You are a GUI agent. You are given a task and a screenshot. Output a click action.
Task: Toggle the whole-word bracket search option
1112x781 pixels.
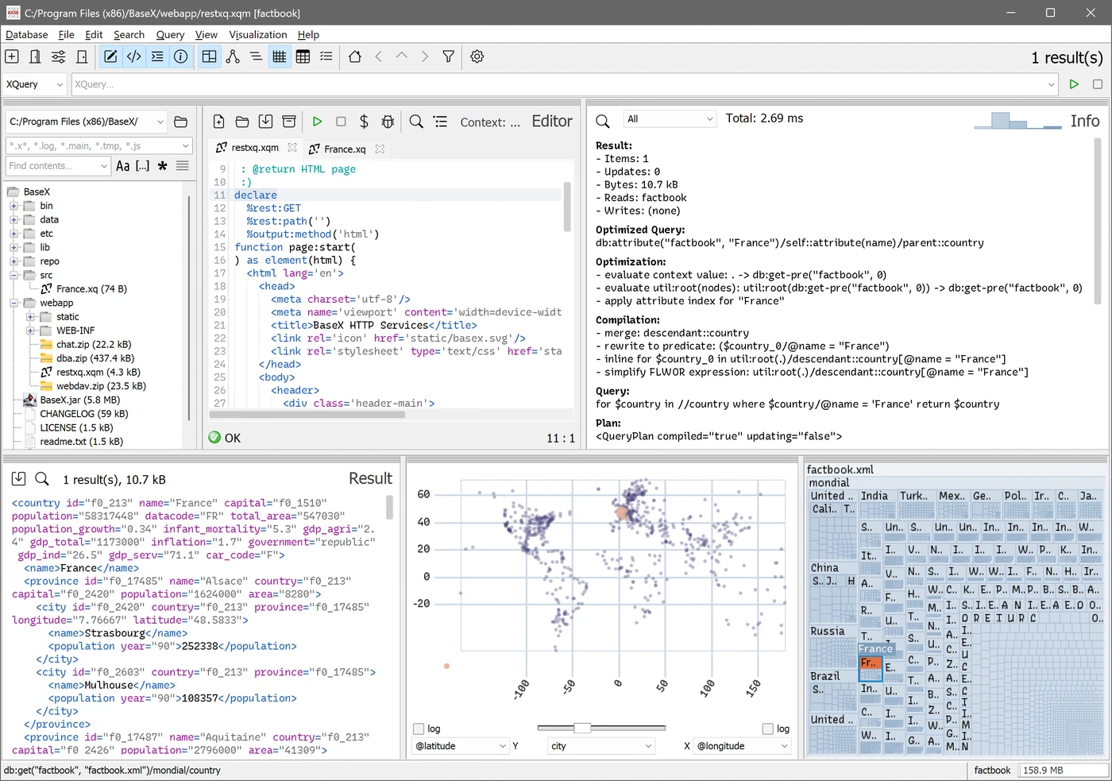(142, 165)
